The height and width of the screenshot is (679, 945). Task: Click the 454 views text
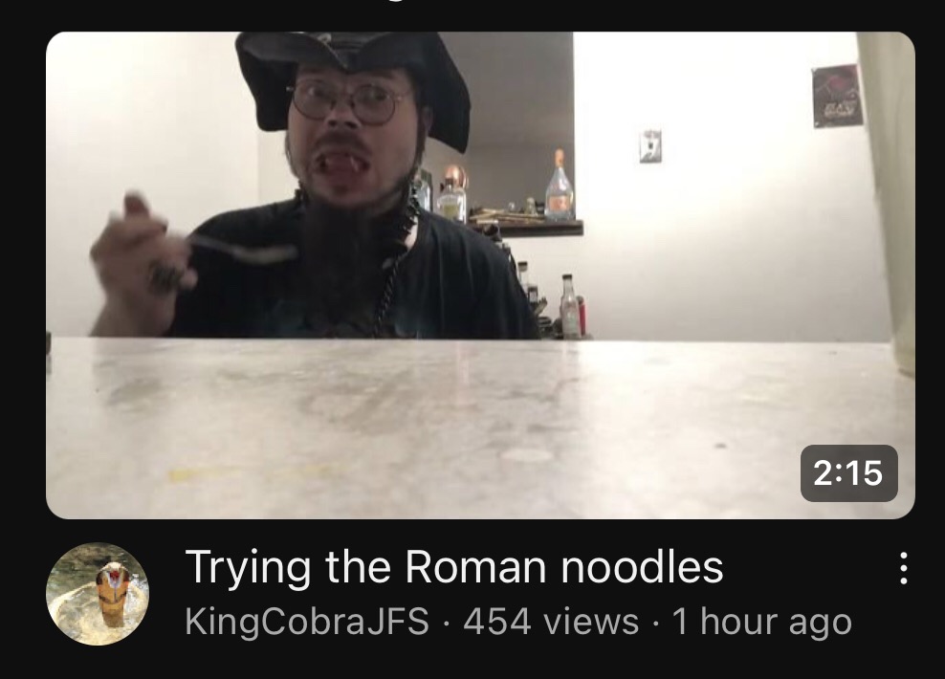tap(551, 621)
